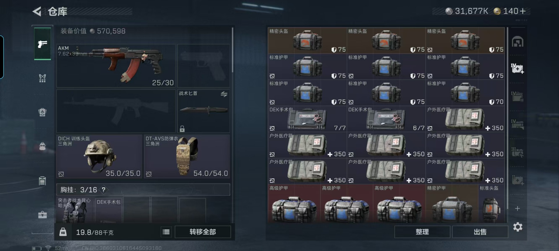Select the AKM rifle slot
Screen dimensions: 559x251
click(116, 66)
